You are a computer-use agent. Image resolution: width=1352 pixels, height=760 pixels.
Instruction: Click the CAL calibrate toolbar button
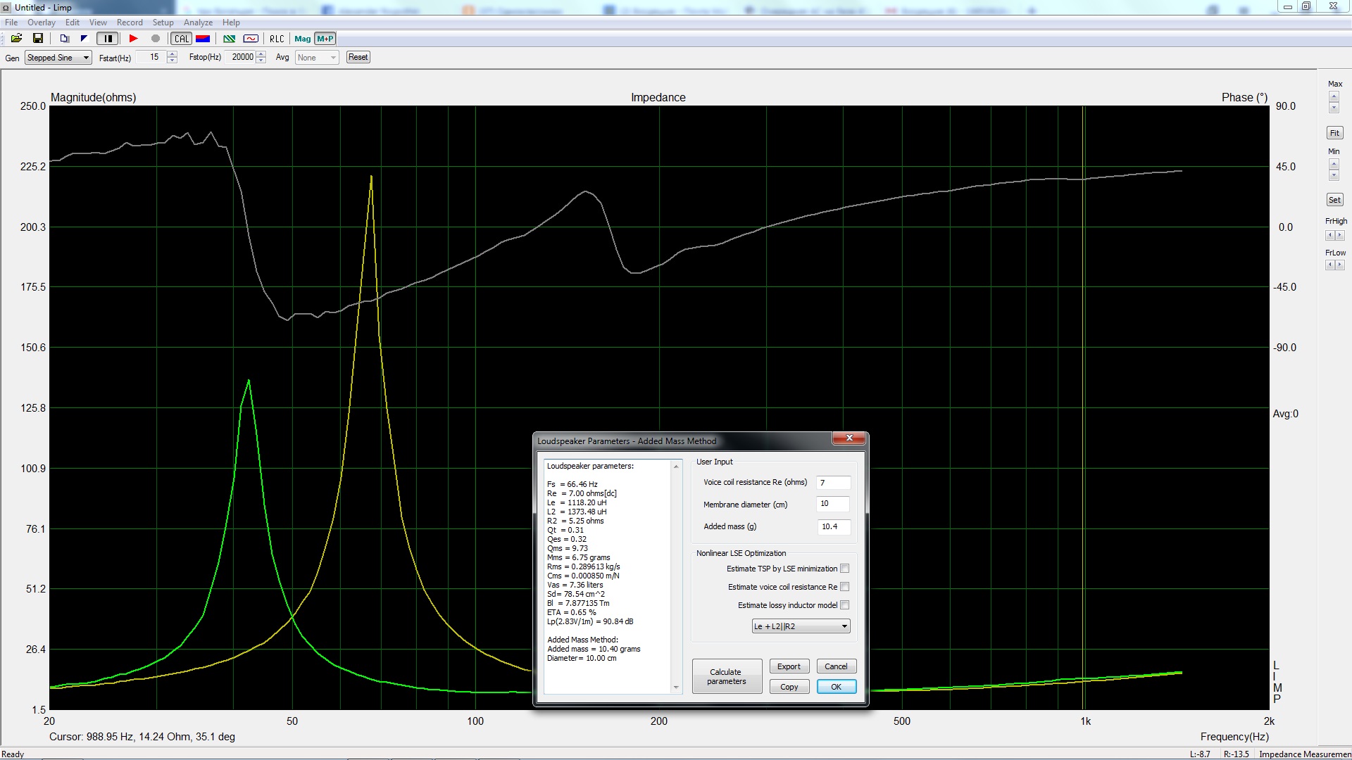point(182,39)
